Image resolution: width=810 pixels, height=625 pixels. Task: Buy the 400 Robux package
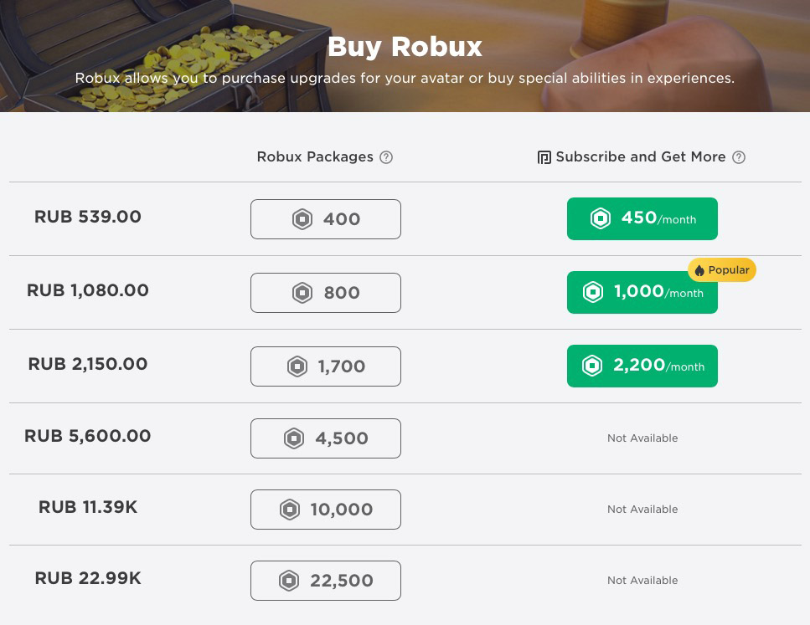click(x=325, y=219)
